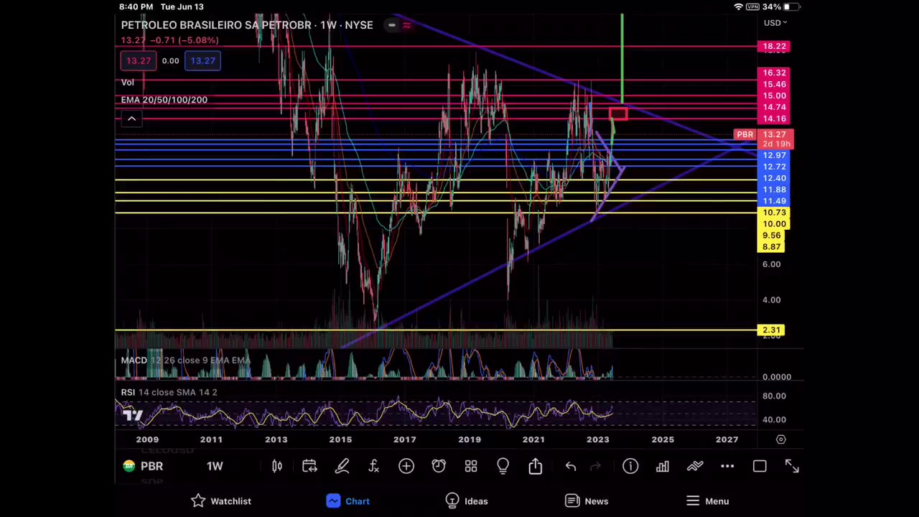The width and height of the screenshot is (919, 517).
Task: Tap the Wi-Fi status icon
Action: [739, 6]
